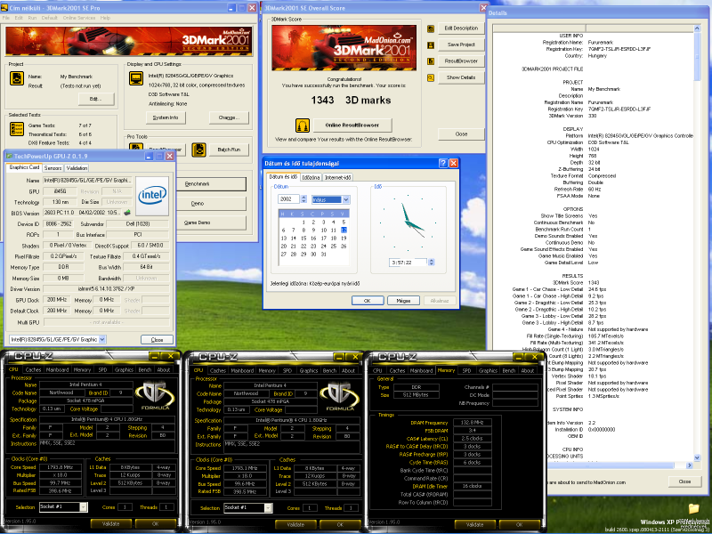The width and height of the screenshot is (712, 534).
Task: Click Validate in the left CPU-Z window
Action: 110,523
